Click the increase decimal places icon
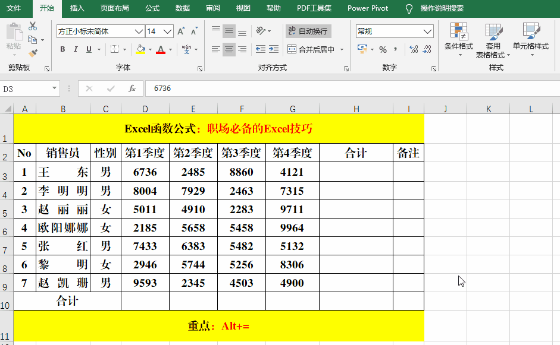560x345 pixels. tap(413, 49)
